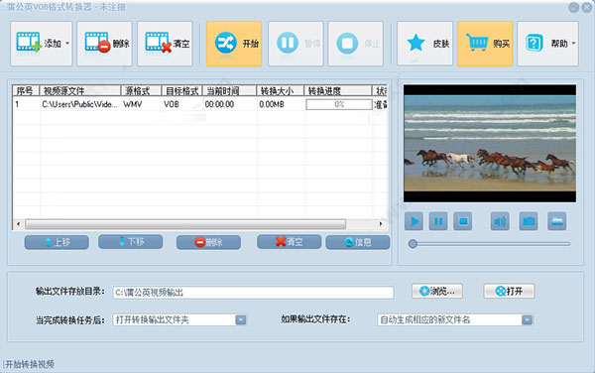Image resolution: width=595 pixels, height=373 pixels.
Task: Toggle the preview volume speaker icon
Action: 500,221
